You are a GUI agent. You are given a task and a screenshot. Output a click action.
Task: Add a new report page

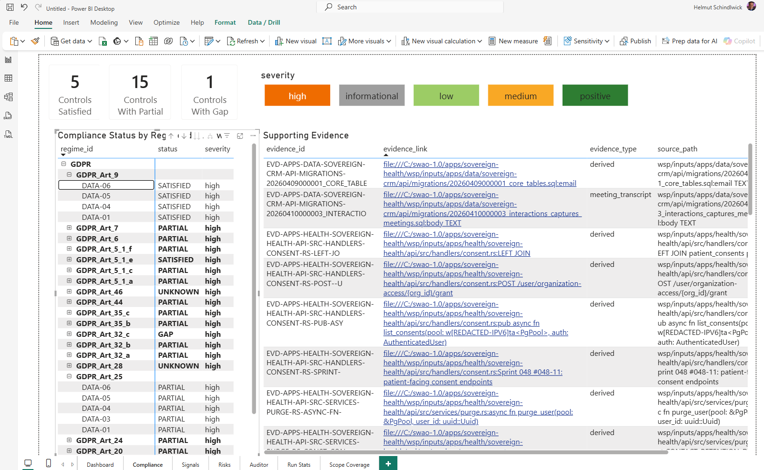pos(388,463)
